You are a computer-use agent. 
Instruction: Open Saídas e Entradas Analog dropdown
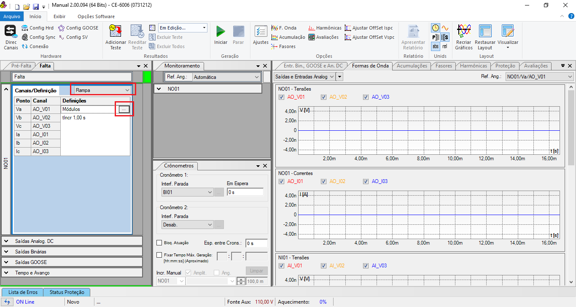304,76
